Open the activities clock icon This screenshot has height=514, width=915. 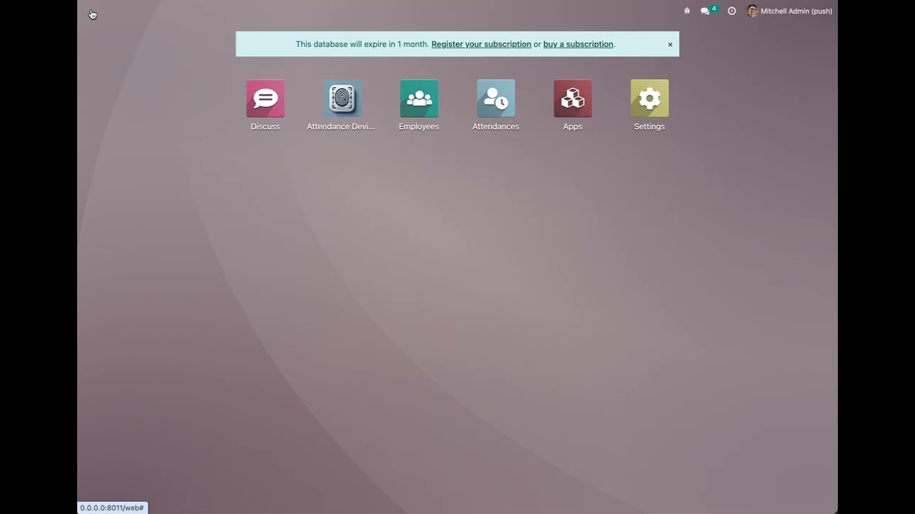[x=731, y=11]
